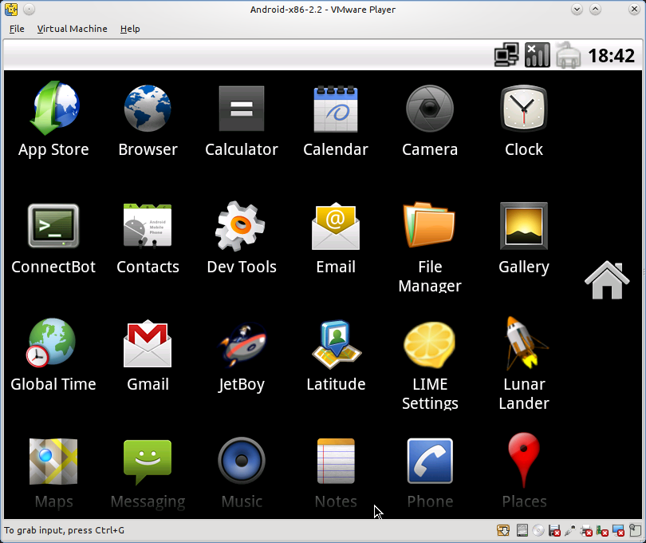This screenshot has width=646, height=543.
Task: Open the Calendar app
Action: 335,120
